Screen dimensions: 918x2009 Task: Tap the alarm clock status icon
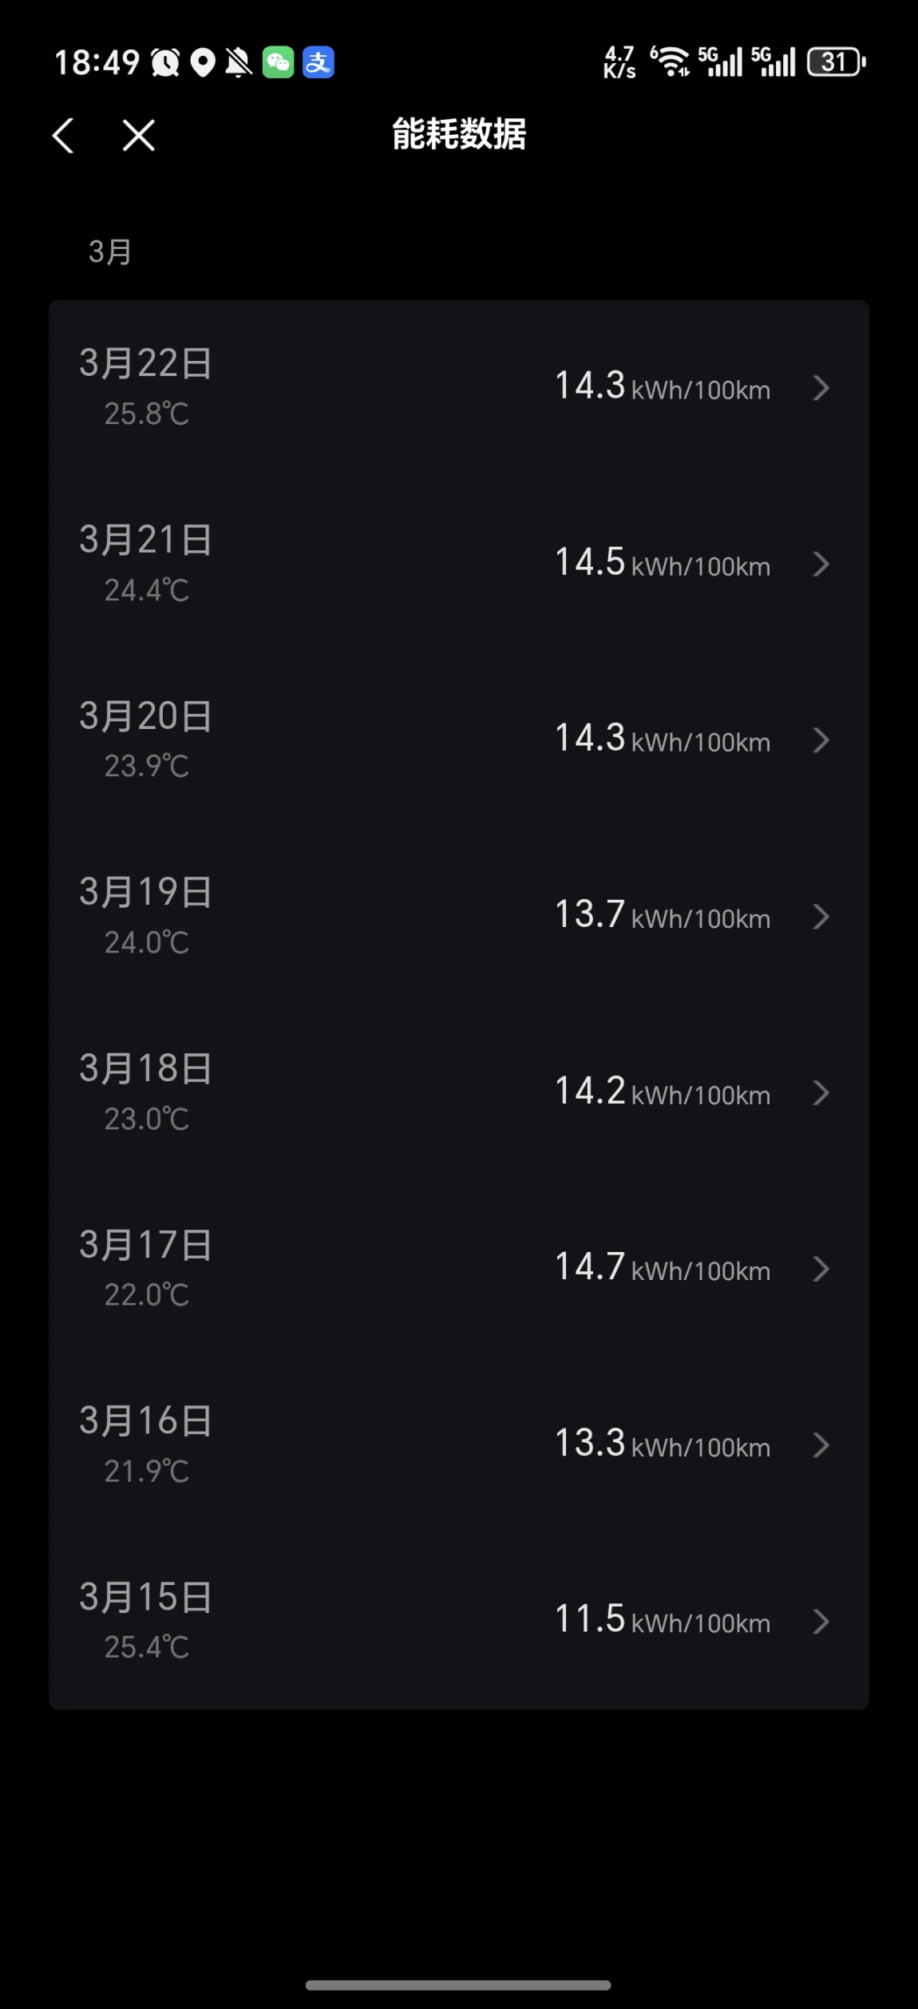pyautogui.click(x=165, y=62)
